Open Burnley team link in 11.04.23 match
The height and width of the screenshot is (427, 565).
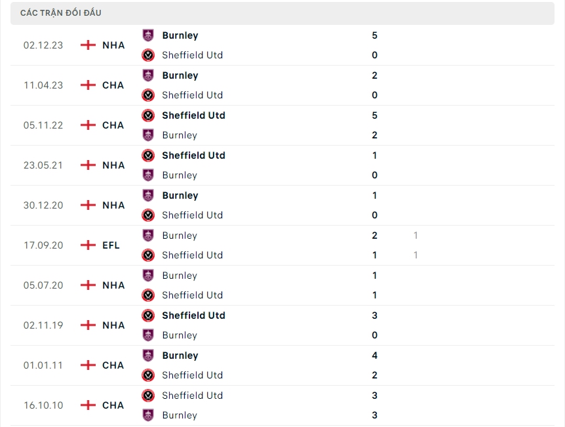[180, 75]
